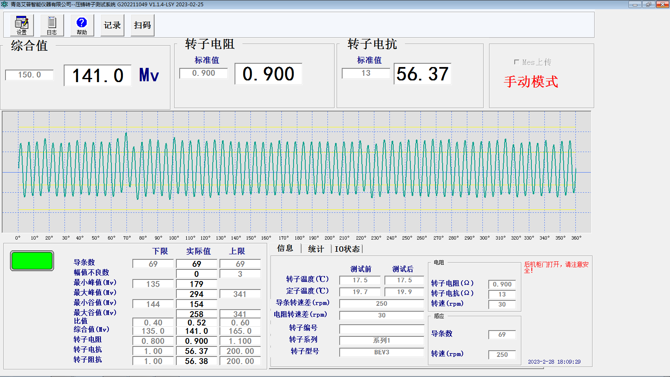Open the 日志 (log) viewer
Viewport: 670px width, 377px height.
(51, 25)
